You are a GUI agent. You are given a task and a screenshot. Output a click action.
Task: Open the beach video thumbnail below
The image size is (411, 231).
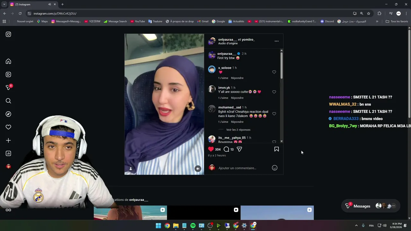(130, 213)
